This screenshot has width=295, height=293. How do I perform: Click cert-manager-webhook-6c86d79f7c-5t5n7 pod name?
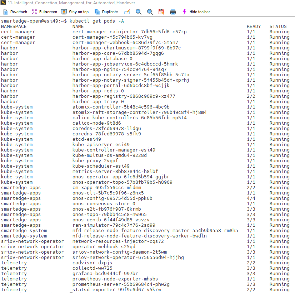pyautogui.click(x=125, y=43)
